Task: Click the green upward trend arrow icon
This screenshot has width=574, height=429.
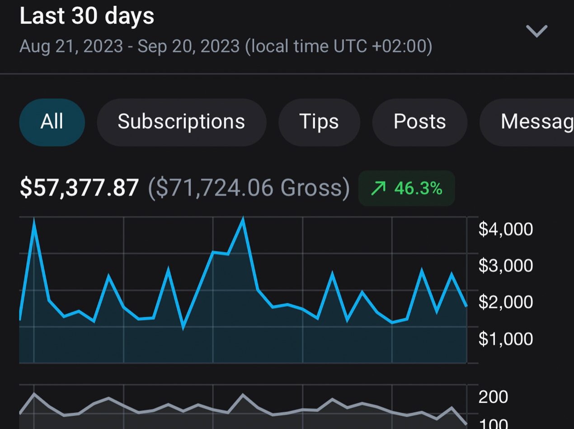Action: 378,188
